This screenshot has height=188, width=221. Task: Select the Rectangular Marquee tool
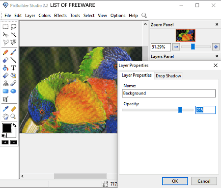coord(5,26)
